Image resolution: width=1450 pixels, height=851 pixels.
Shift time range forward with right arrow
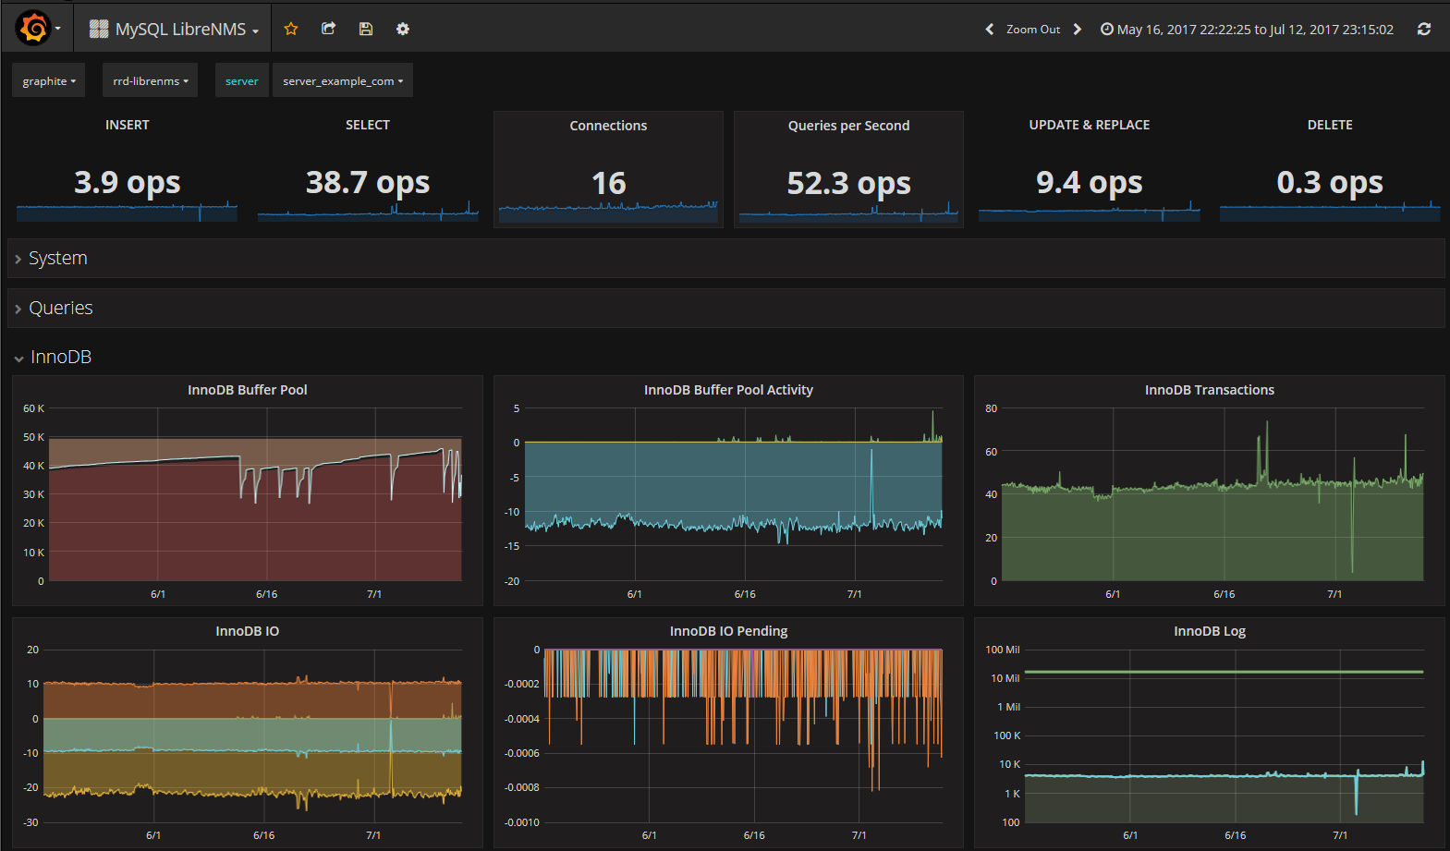1078,30
